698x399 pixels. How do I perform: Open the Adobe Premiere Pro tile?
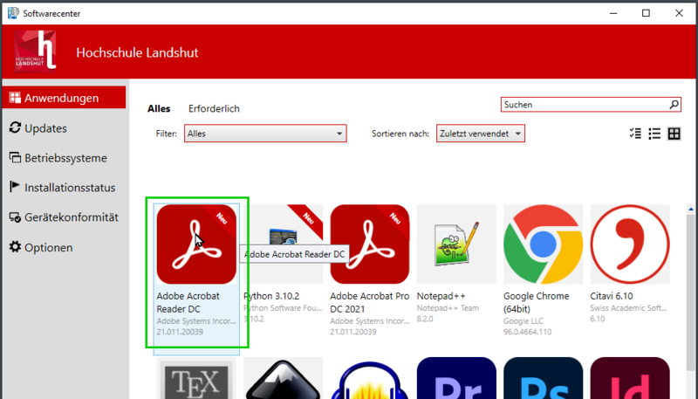click(x=456, y=381)
